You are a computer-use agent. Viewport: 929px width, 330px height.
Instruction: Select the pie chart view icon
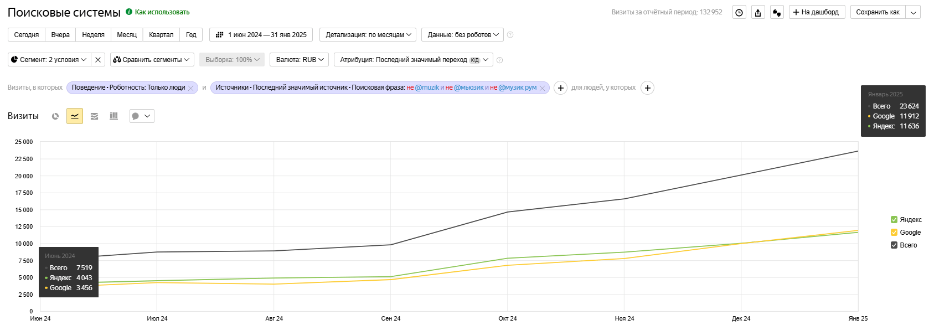click(55, 116)
